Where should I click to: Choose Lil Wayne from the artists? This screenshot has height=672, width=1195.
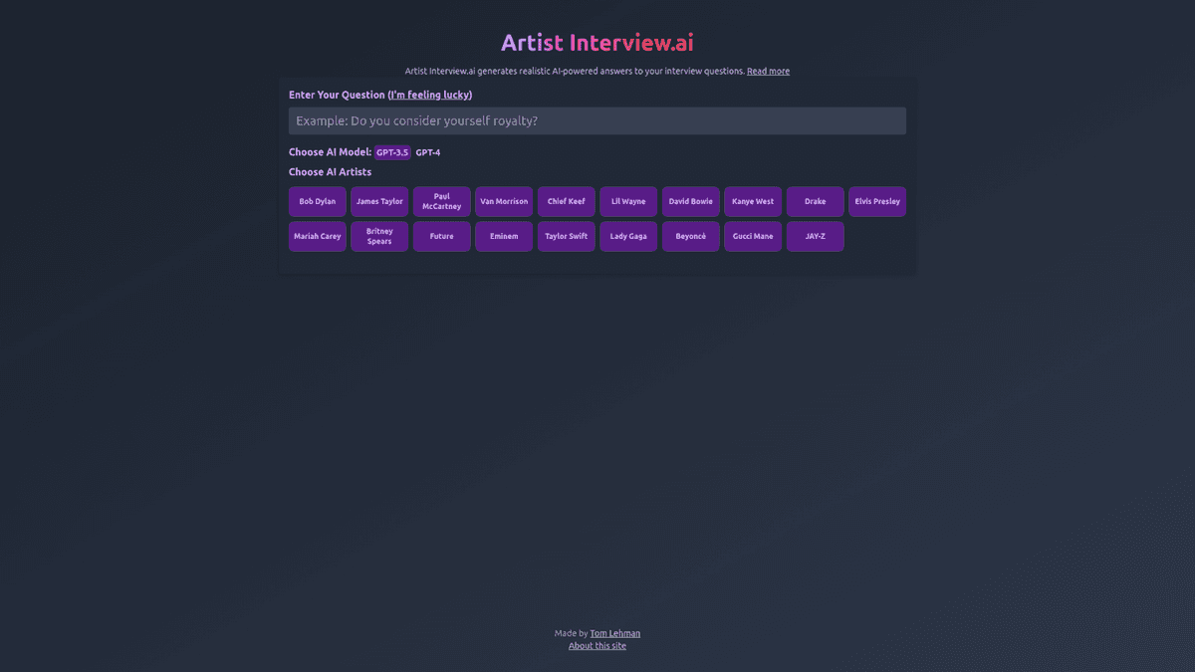click(628, 201)
